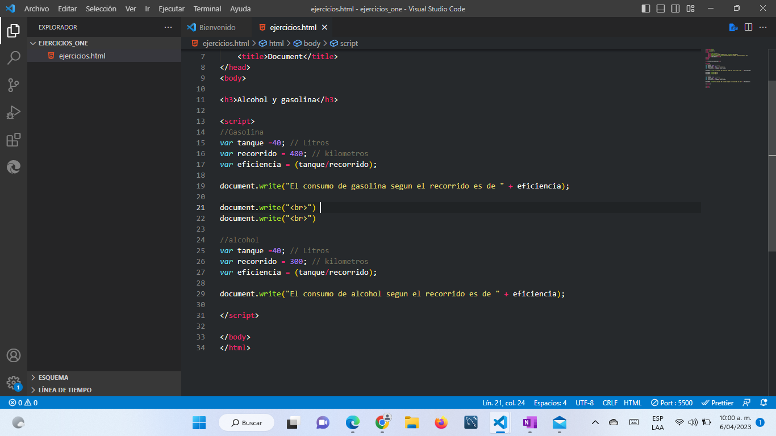Toggle the primary sidebar layout button

pyautogui.click(x=646, y=9)
